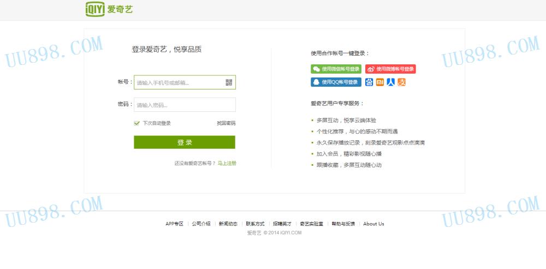The width and height of the screenshot is (546, 269).
Task: Log in with Alipay icon
Action: pos(401,82)
